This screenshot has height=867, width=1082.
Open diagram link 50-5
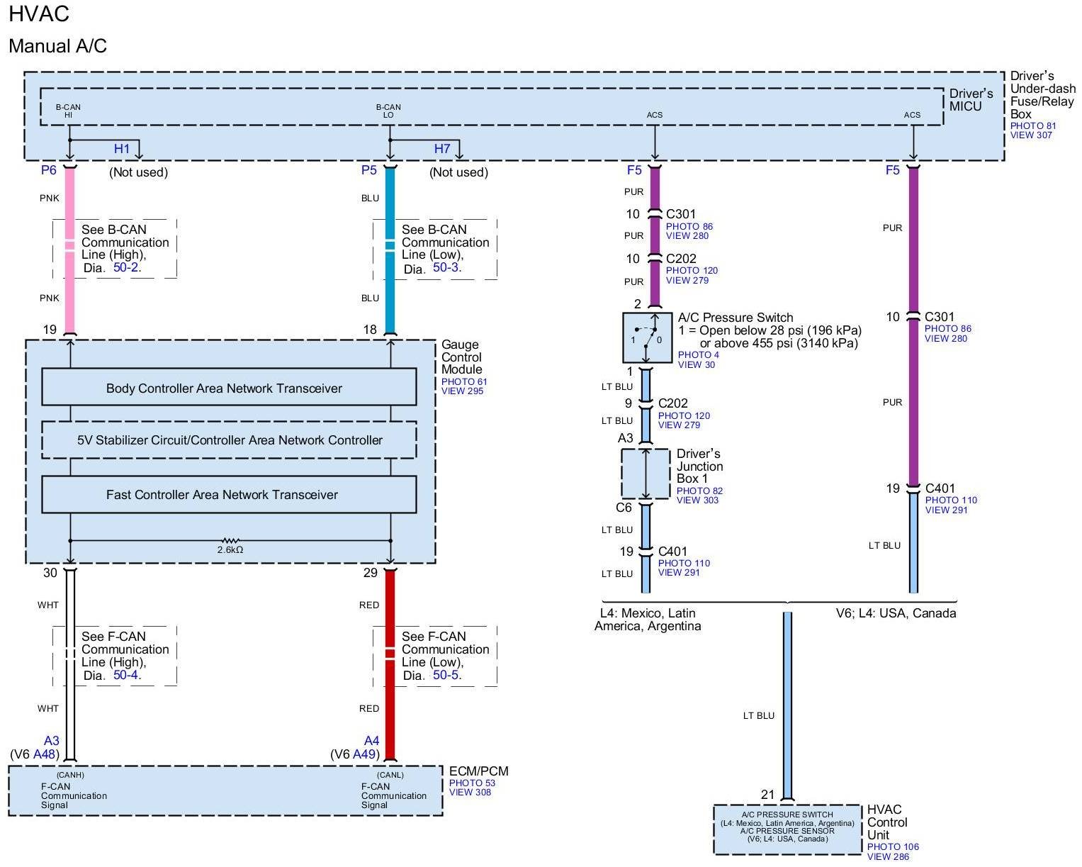pos(447,675)
